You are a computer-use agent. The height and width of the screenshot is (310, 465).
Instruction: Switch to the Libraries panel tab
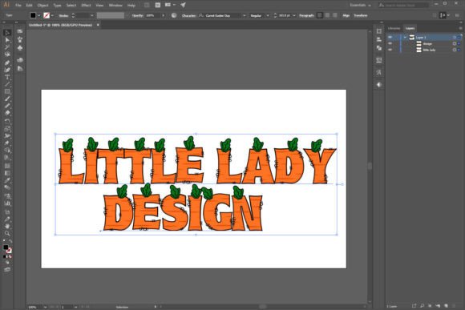tap(394, 28)
